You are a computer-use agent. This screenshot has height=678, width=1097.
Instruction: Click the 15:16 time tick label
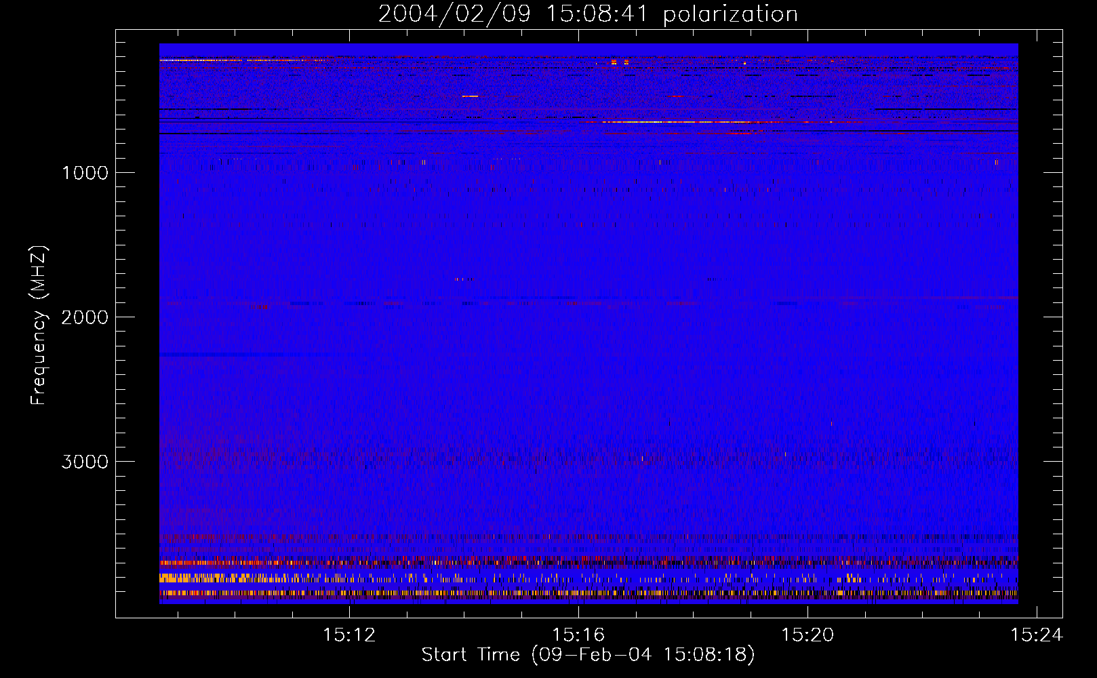click(578, 635)
